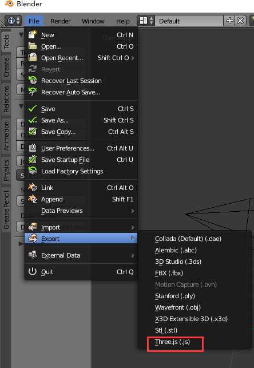The height and width of the screenshot is (368, 254).
Task: Click the Quit power icon
Action: click(x=33, y=271)
